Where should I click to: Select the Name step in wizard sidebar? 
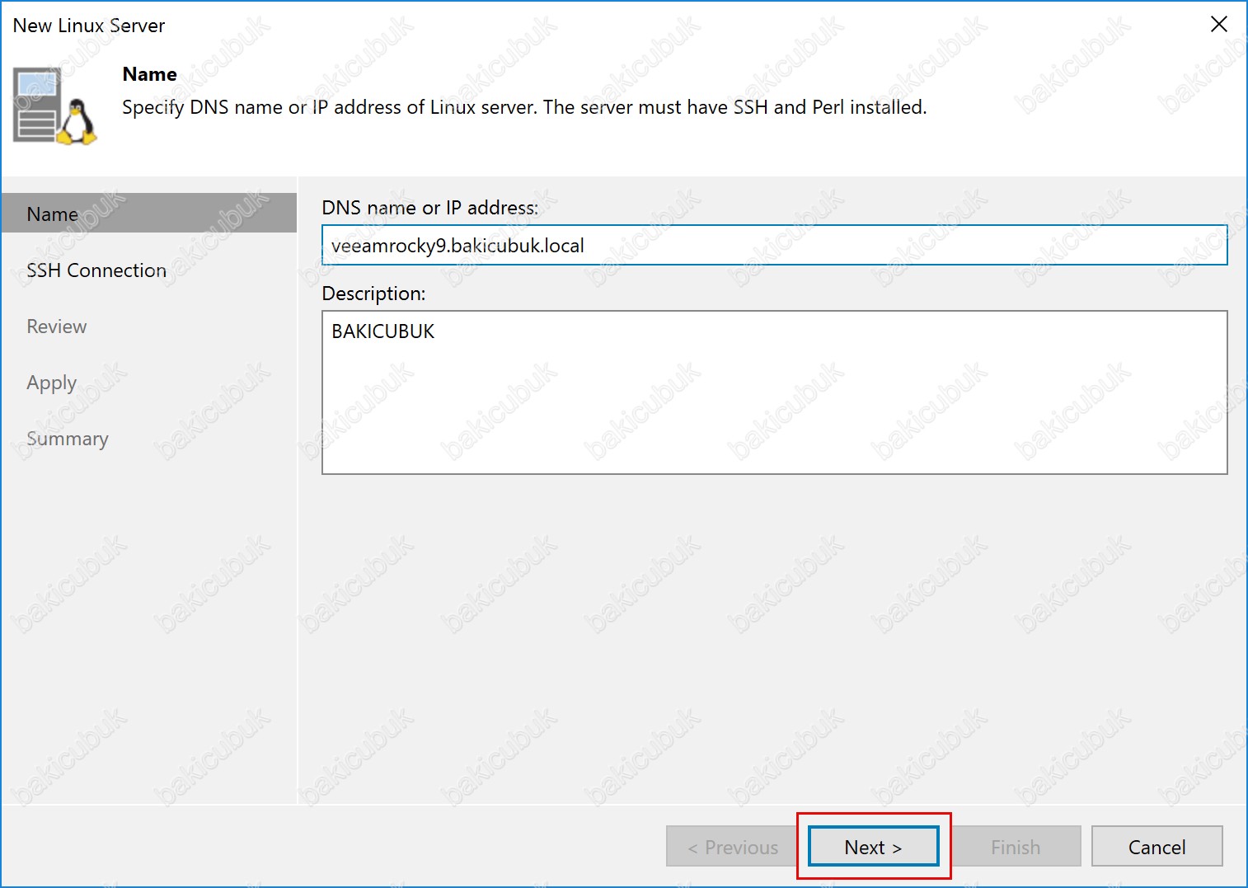pyautogui.click(x=53, y=214)
